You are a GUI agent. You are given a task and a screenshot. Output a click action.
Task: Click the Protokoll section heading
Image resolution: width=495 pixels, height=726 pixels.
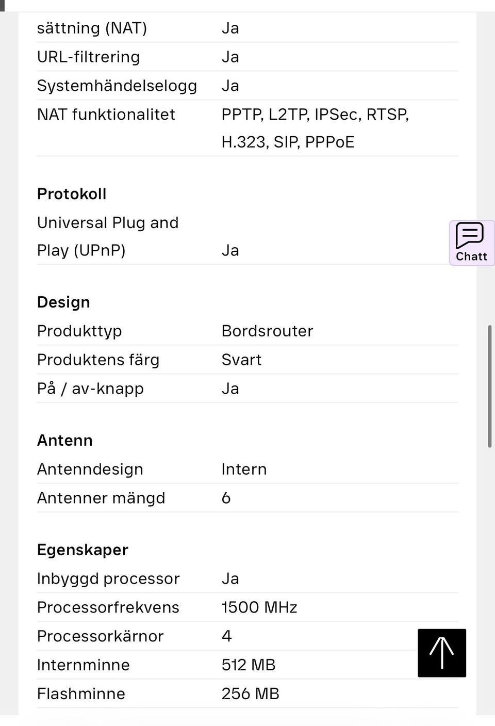[x=72, y=194]
